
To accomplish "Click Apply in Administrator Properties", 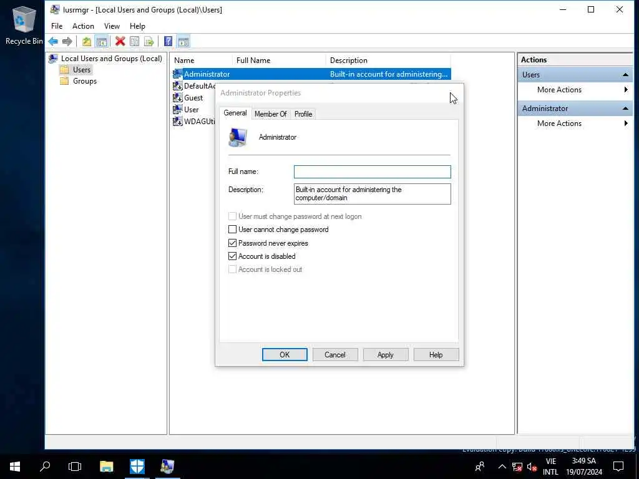I will [x=386, y=355].
